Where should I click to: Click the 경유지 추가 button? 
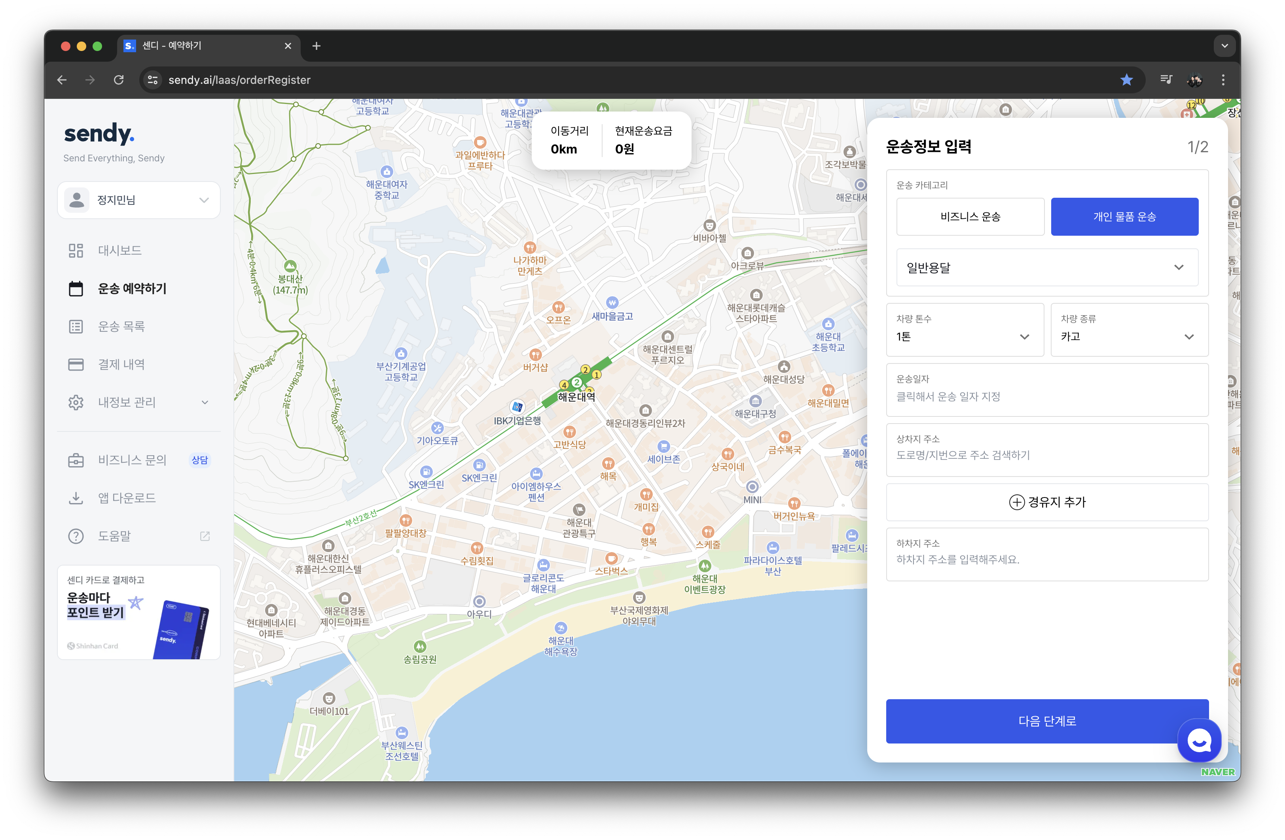pos(1048,502)
